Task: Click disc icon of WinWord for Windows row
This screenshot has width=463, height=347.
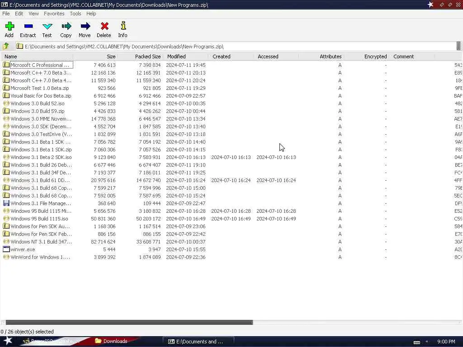Action: tap(6, 257)
